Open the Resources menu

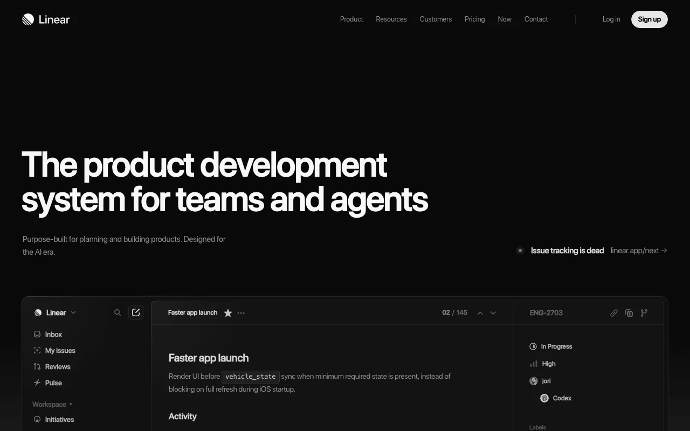[391, 19]
